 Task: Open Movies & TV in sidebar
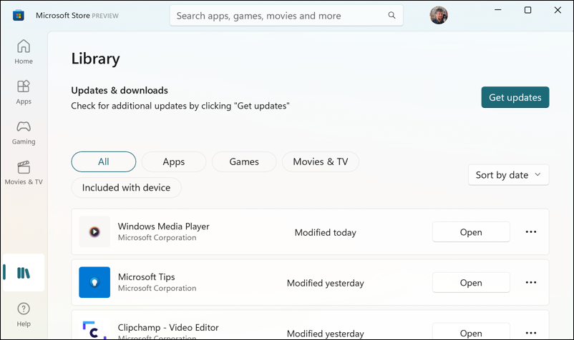pyautogui.click(x=24, y=173)
